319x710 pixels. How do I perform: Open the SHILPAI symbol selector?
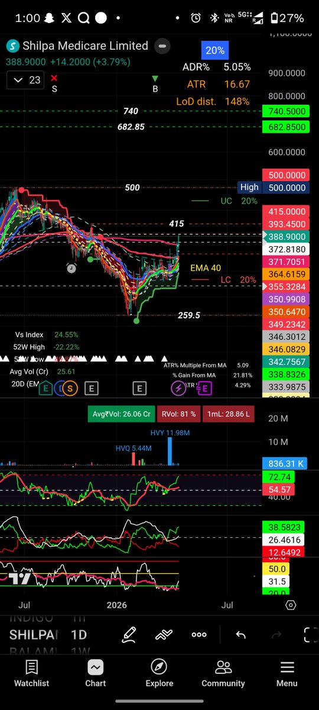click(33, 635)
